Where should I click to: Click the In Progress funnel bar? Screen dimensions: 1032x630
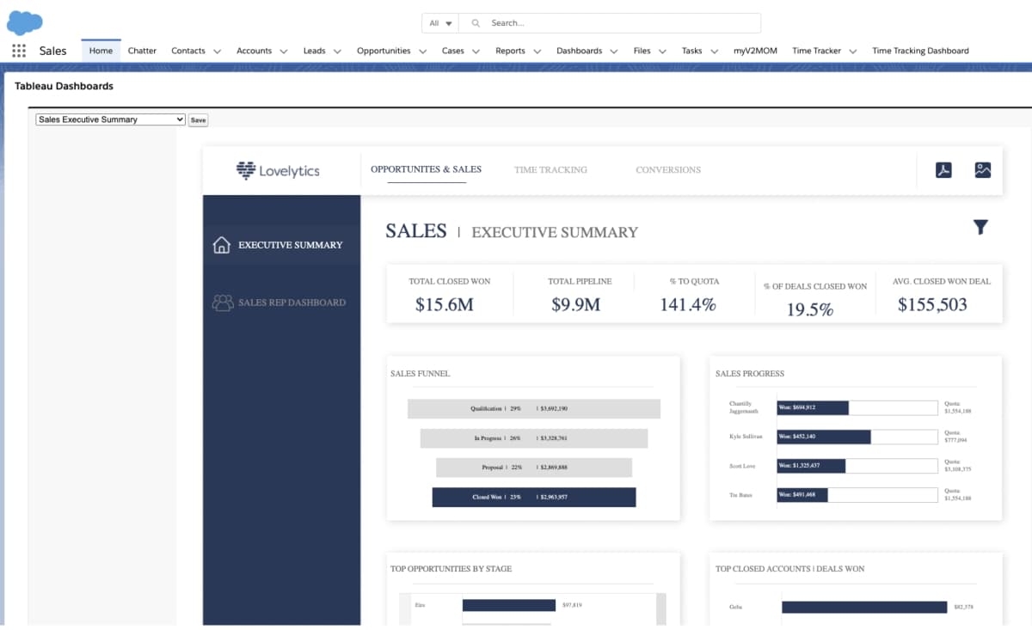534,438
